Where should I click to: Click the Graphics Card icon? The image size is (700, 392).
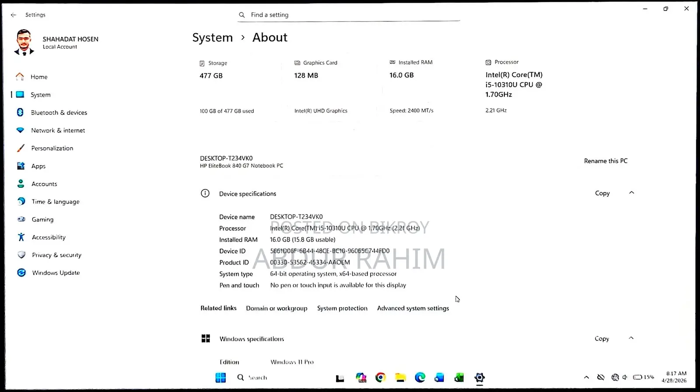[x=297, y=63]
